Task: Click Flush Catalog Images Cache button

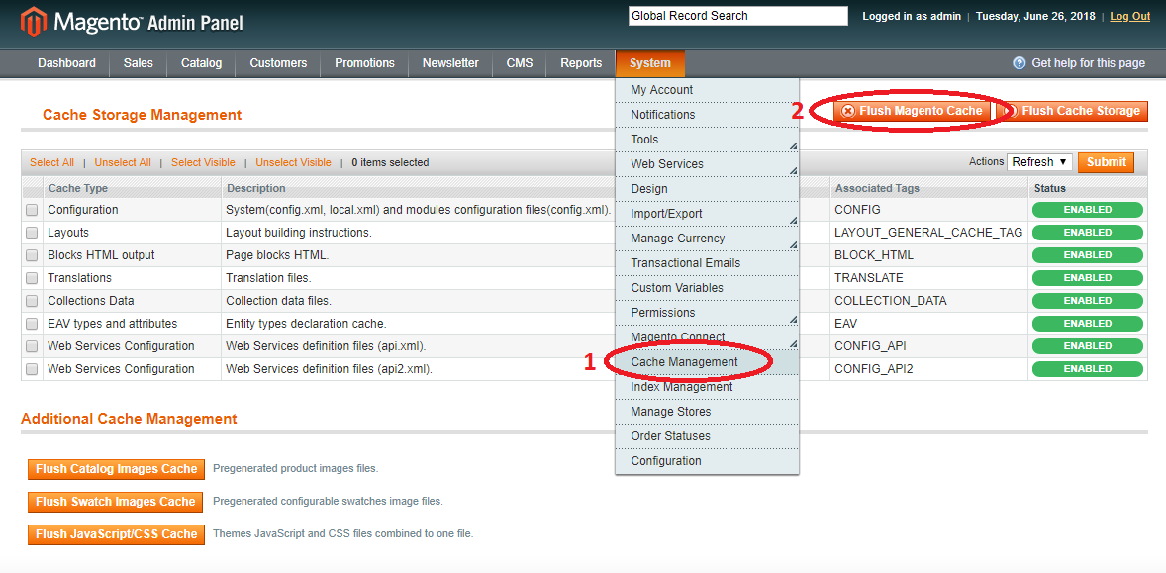Action: click(x=116, y=469)
